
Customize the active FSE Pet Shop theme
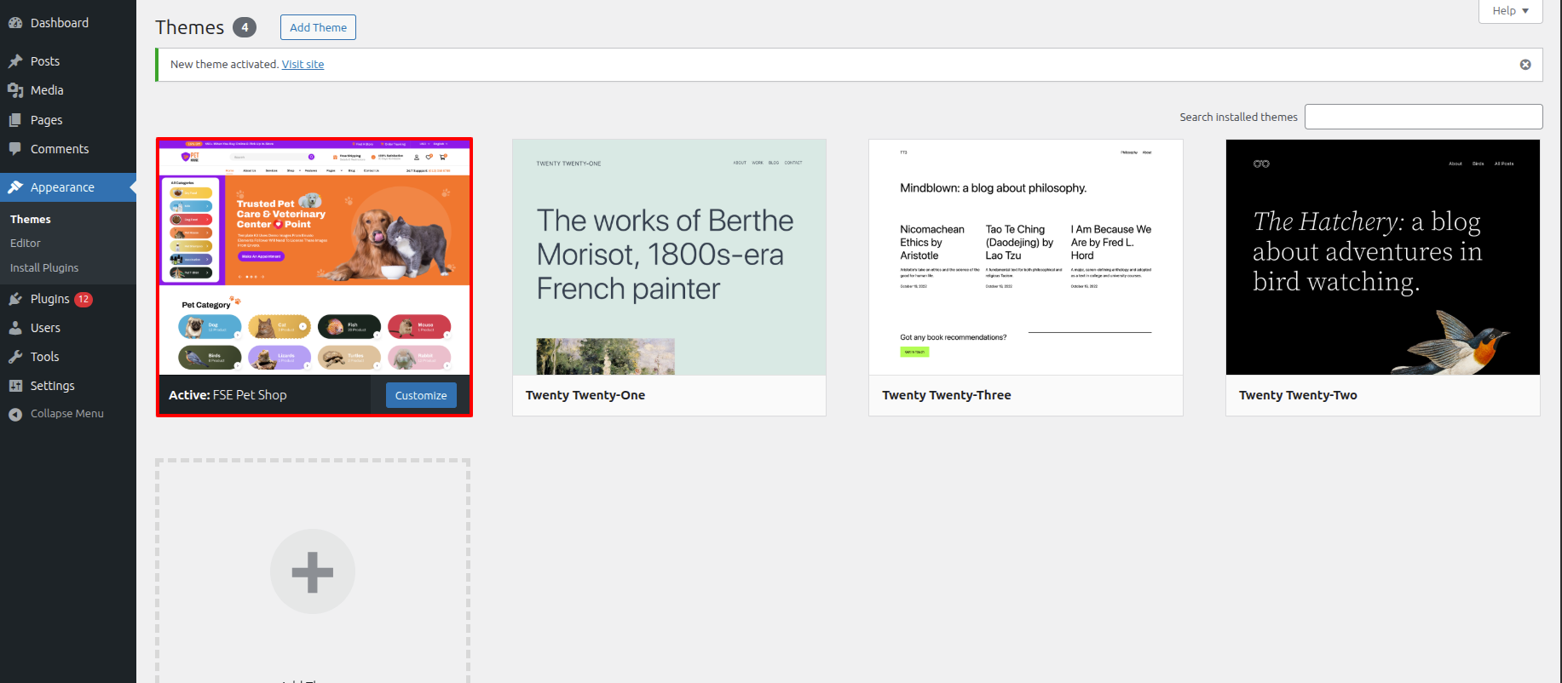click(x=421, y=395)
